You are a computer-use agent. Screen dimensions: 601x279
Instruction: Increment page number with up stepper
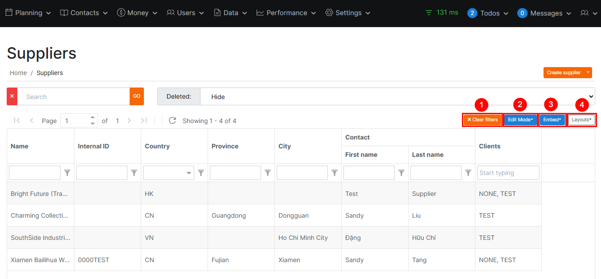[x=93, y=117]
